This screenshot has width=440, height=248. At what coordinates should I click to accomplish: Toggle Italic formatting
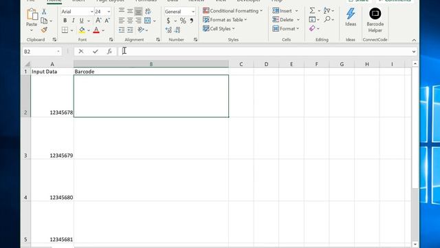tap(74, 21)
